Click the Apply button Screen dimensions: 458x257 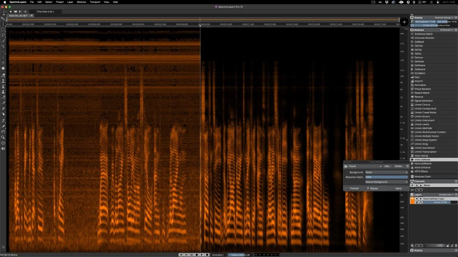pyautogui.click(x=398, y=188)
